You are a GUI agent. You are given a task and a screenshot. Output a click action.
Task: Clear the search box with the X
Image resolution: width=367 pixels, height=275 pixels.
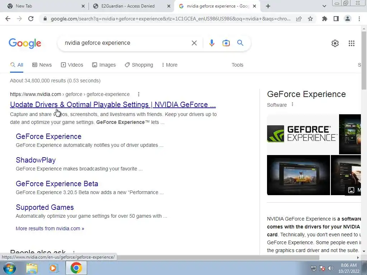(x=194, y=43)
